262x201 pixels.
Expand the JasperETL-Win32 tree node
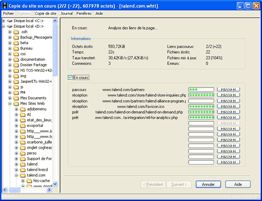point(10,81)
